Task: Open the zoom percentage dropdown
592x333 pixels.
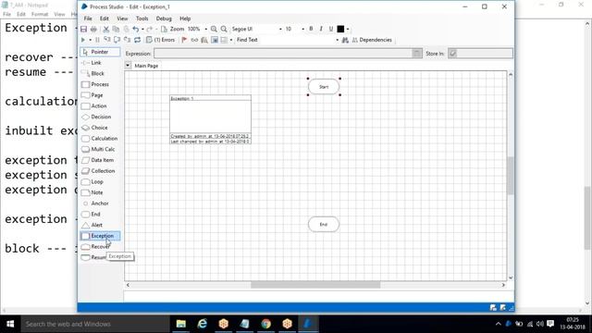Action: click(205, 29)
